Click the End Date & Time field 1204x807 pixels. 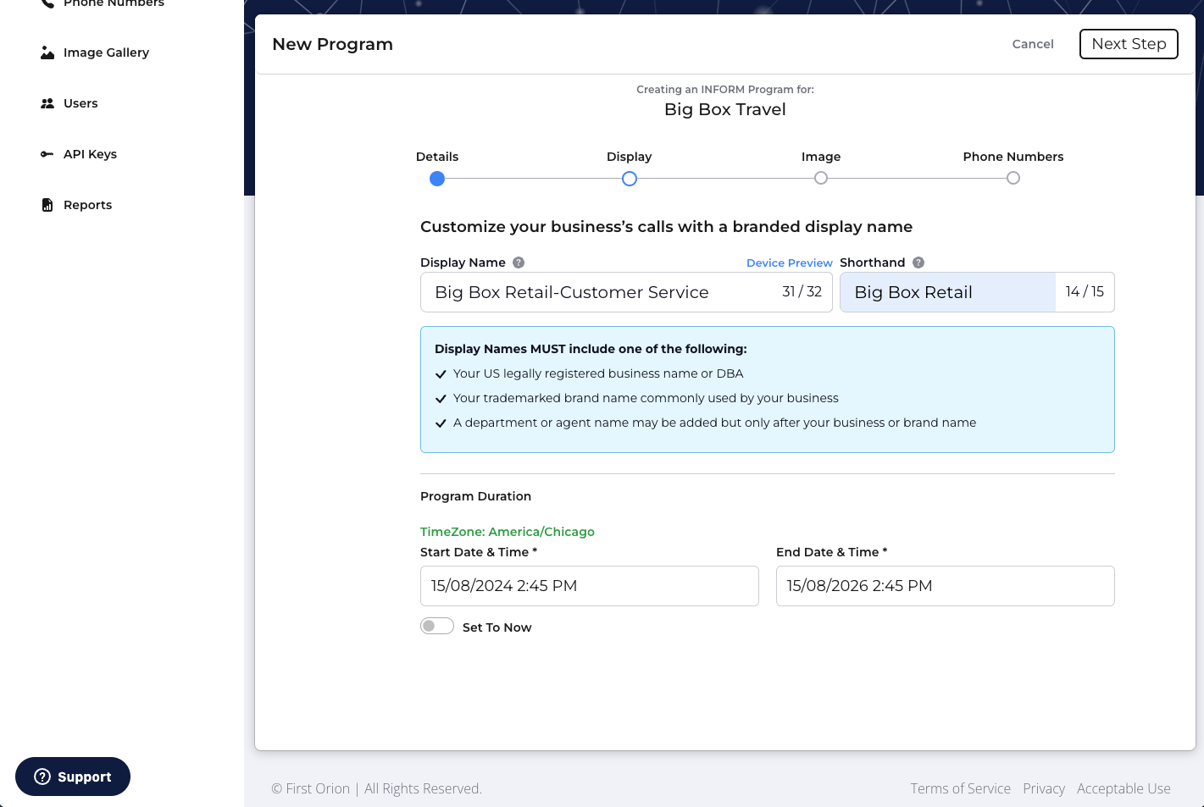click(946, 586)
